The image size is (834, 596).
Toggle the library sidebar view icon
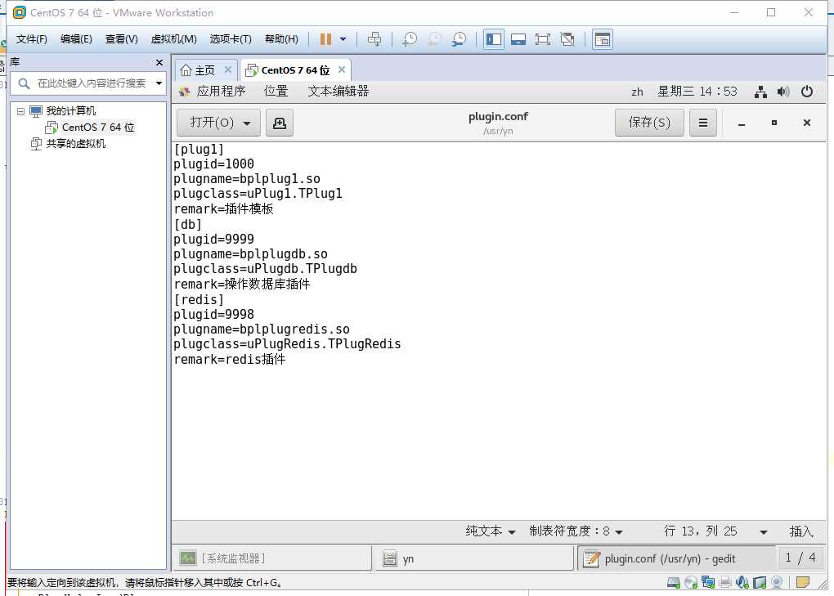(x=494, y=38)
